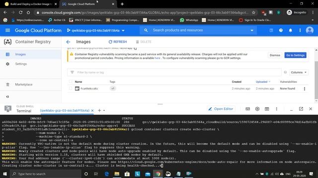This screenshot has width=318, height=178.
Task: Click the Cloud Shell web preview icon
Action: coord(267,109)
